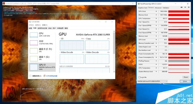Open the 选项(O) menu
Image resolution: width=193 pixels, height=104 pixels.
coord(38,25)
